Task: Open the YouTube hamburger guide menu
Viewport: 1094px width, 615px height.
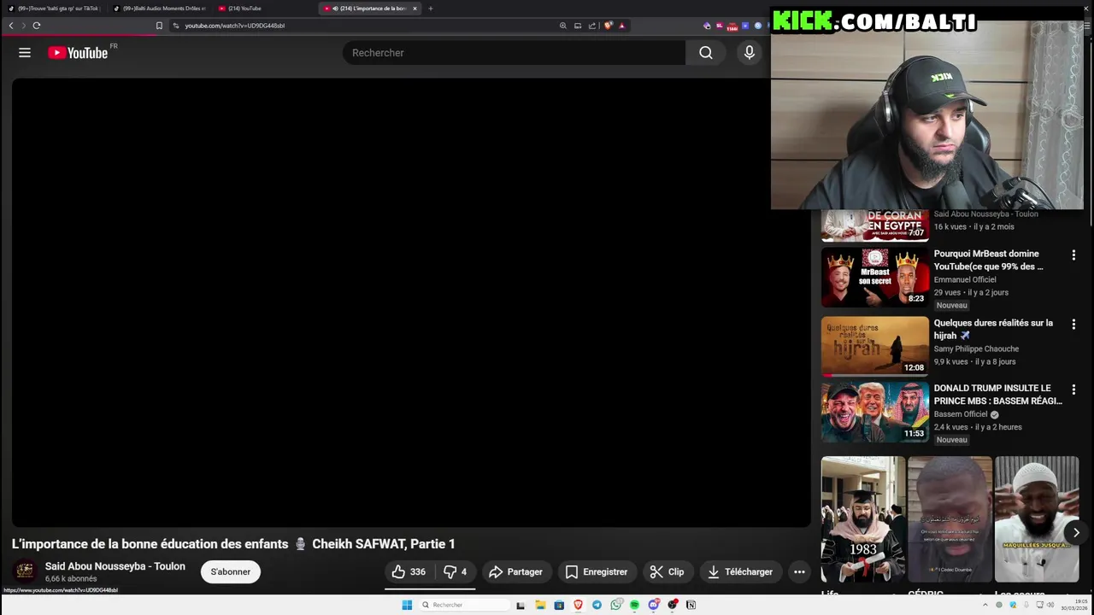Action: [x=25, y=53]
